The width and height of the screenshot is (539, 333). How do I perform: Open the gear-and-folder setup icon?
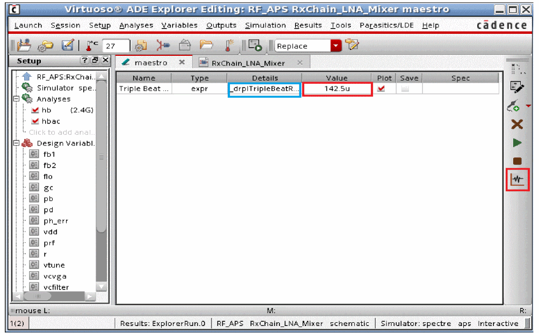point(46,46)
